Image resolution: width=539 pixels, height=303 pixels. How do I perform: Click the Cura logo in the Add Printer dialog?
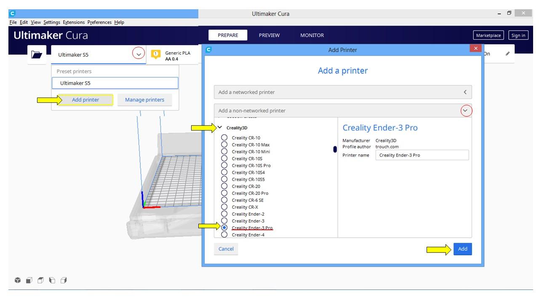coord(208,50)
